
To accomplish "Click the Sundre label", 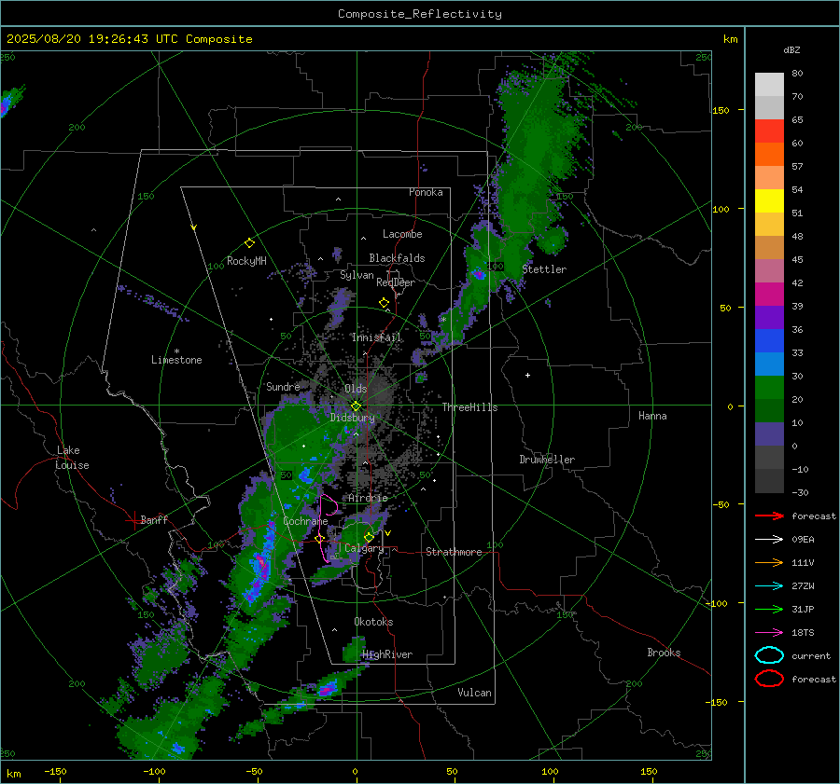I will coord(283,386).
